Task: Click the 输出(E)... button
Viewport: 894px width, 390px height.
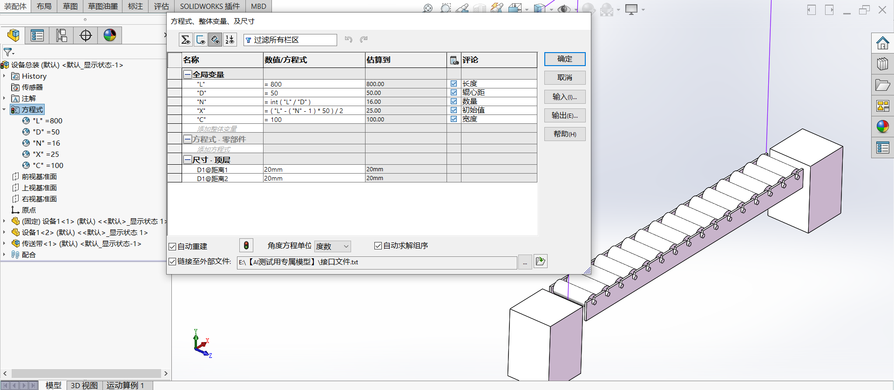Action: coord(565,115)
